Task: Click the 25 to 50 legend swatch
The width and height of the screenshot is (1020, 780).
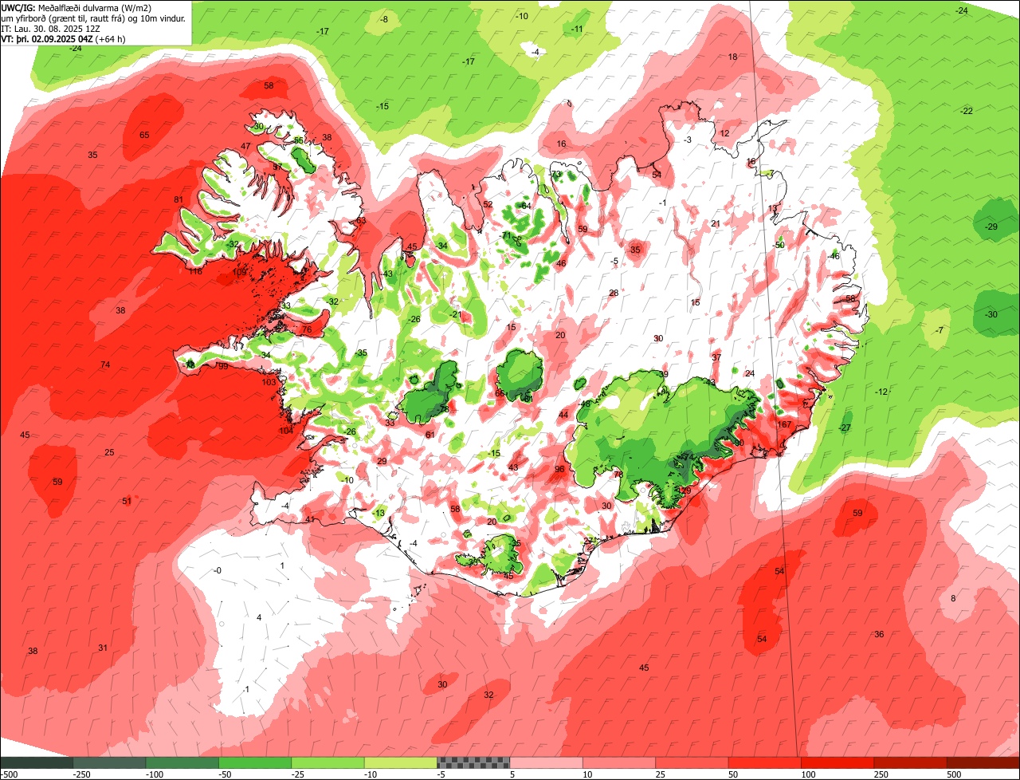Action: coord(692,762)
